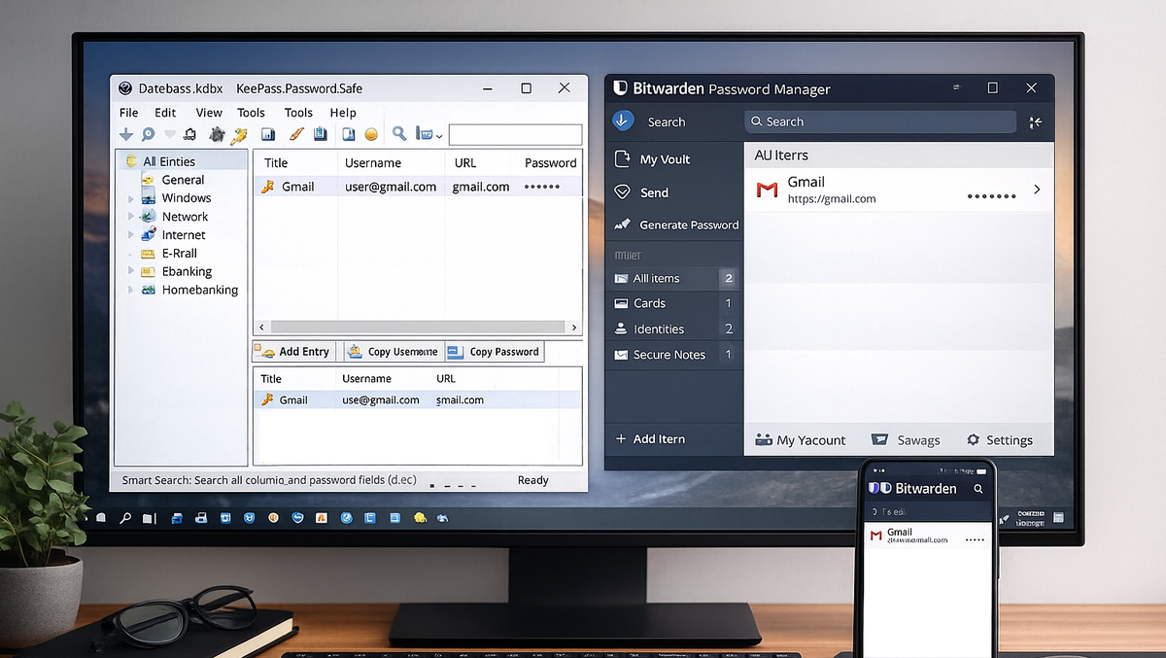Tap the search icon in phone Bitwarden app

pos(978,488)
